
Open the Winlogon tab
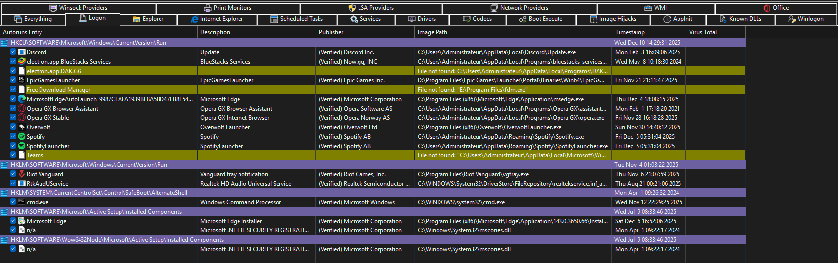[806, 19]
